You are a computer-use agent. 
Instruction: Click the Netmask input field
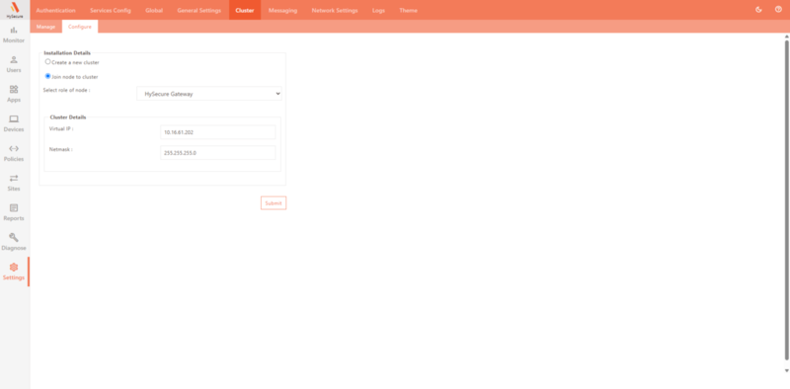click(x=218, y=153)
